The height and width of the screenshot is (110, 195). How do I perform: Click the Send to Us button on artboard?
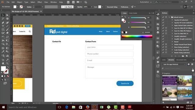click(125, 83)
